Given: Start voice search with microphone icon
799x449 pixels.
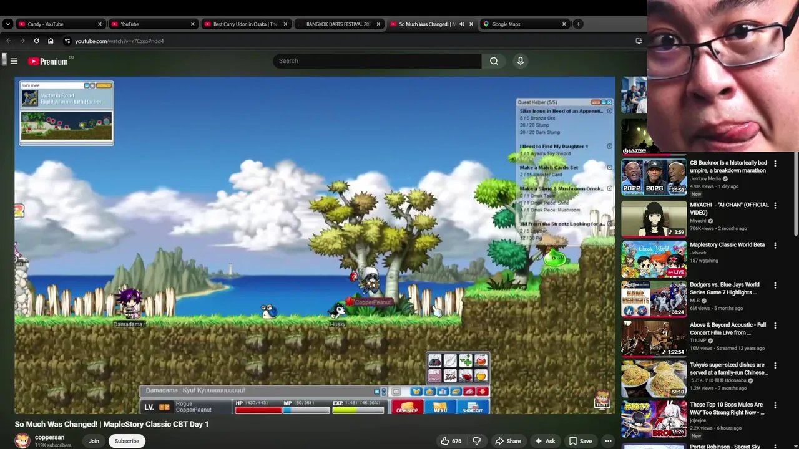Looking at the screenshot, I should [520, 61].
